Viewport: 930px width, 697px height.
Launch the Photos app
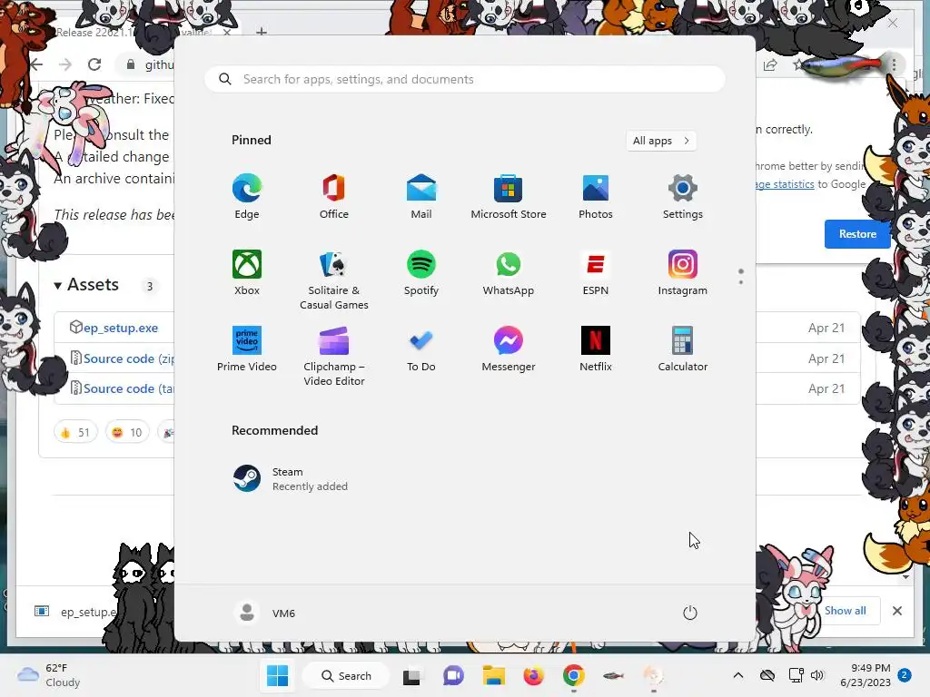[596, 197]
